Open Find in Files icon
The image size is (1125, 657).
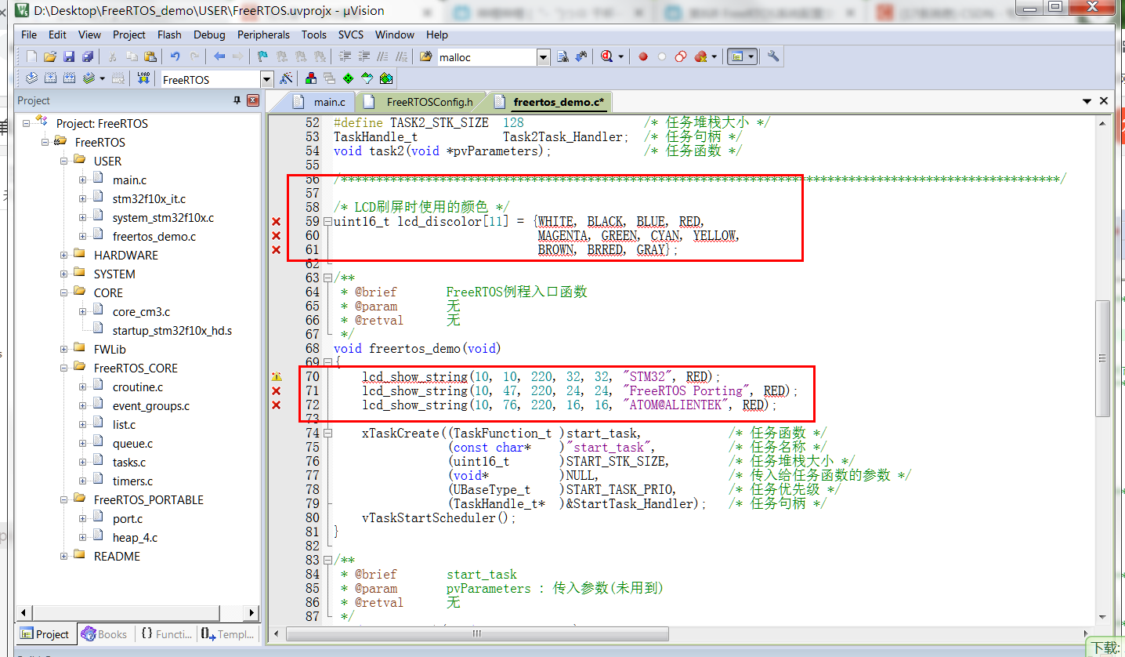(x=425, y=56)
